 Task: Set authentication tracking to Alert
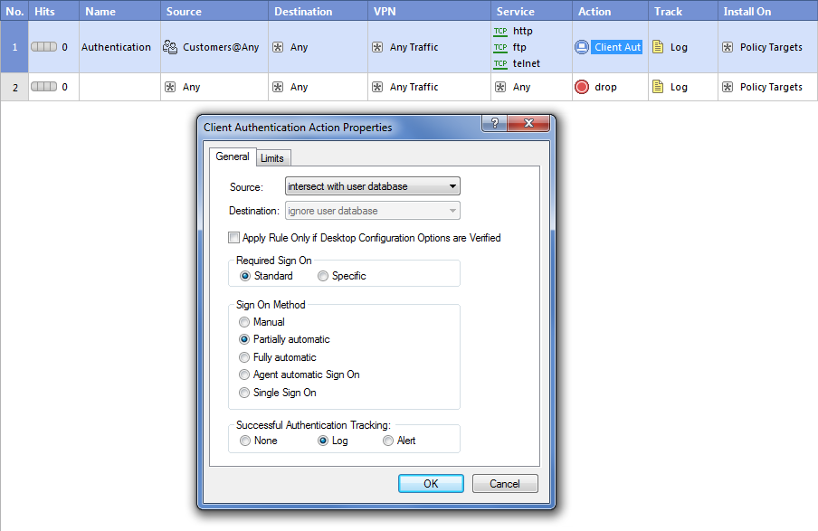pyautogui.click(x=388, y=441)
